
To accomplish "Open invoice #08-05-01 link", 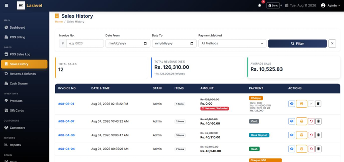I will [66, 104].
